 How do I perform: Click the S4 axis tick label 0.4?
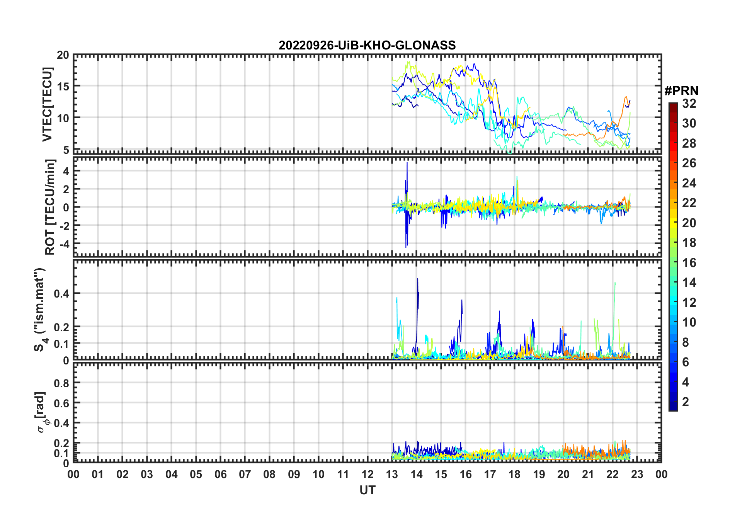pos(62,294)
